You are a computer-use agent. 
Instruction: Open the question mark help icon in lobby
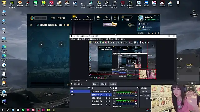(68, 25)
